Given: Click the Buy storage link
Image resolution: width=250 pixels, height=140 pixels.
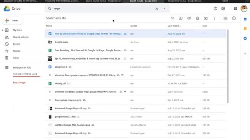Looking at the screenshot, I should [19, 82].
